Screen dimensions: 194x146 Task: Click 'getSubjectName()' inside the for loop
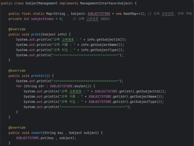pos(145,97)
